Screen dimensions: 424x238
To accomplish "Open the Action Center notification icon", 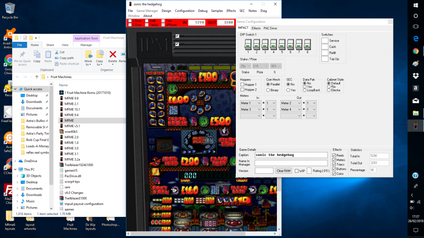I will (416, 230).
